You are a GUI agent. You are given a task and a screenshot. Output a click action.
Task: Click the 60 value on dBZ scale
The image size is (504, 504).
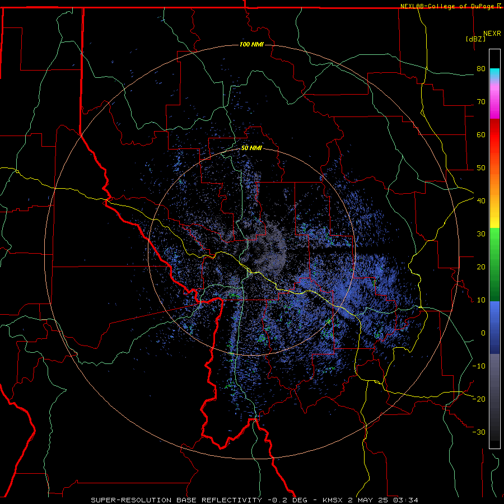[481, 134]
